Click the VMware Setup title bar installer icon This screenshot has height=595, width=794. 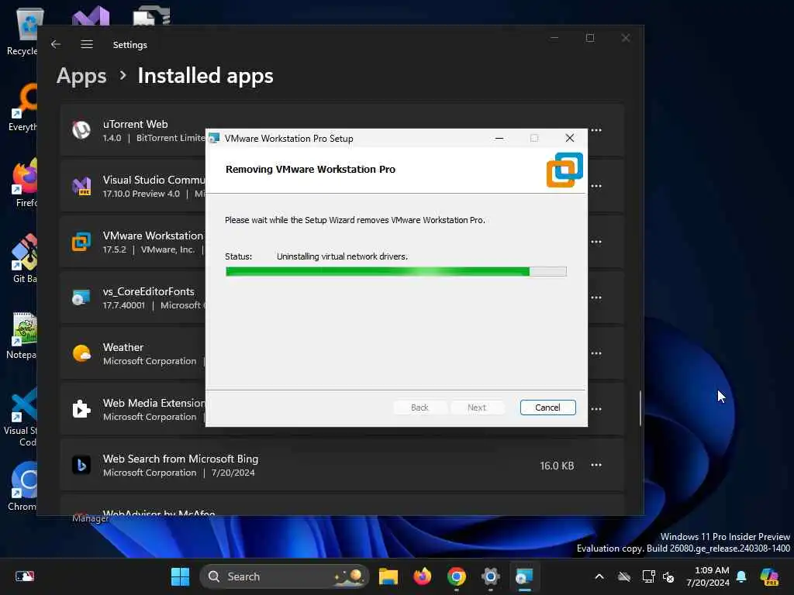click(x=214, y=138)
